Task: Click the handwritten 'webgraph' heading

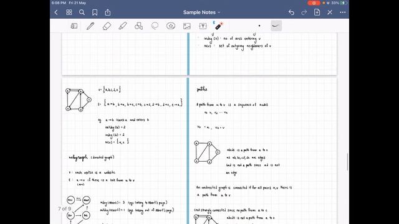Action: 78,157
